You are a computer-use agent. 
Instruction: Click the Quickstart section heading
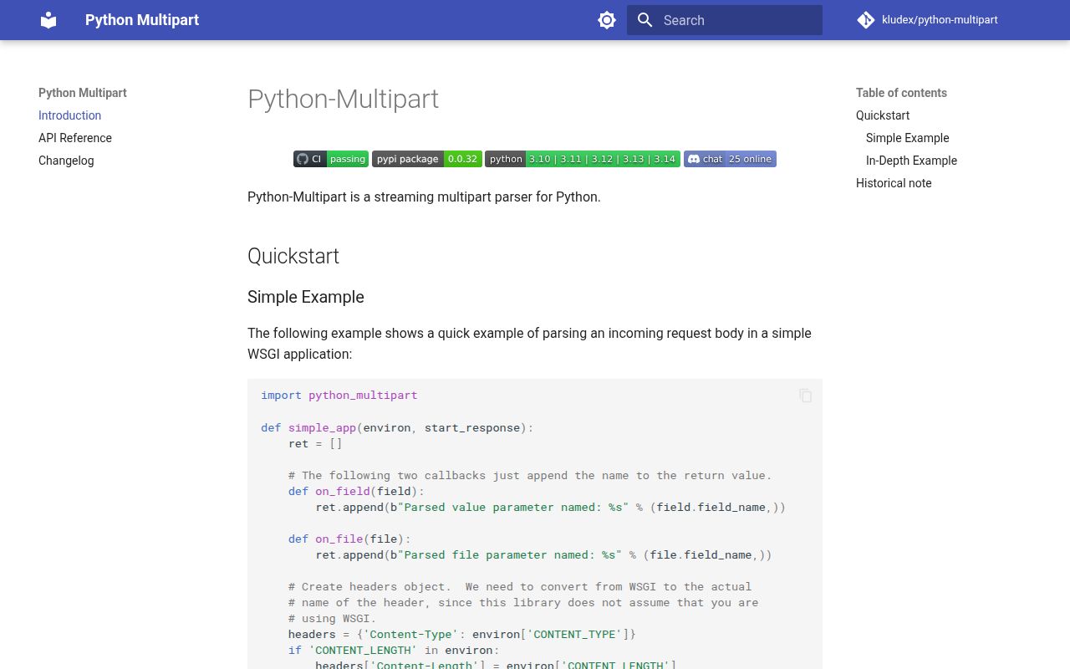293,256
